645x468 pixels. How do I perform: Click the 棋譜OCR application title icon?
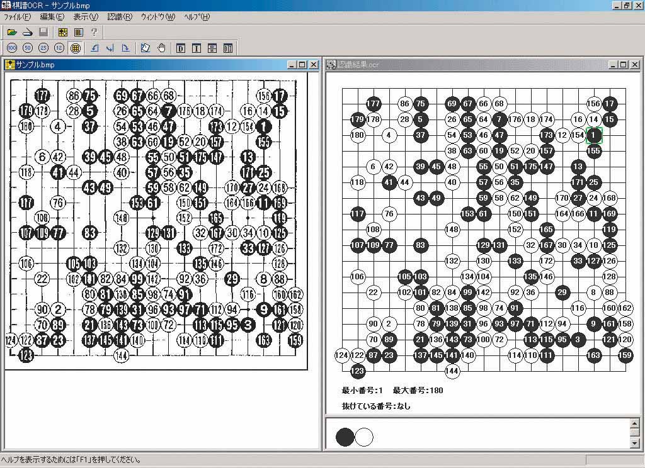[x=5, y=5]
